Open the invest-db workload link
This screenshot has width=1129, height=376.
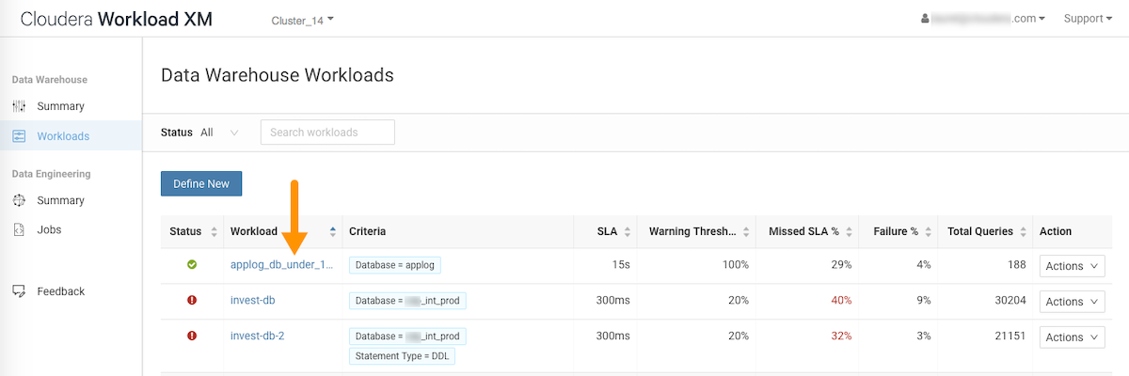click(252, 301)
